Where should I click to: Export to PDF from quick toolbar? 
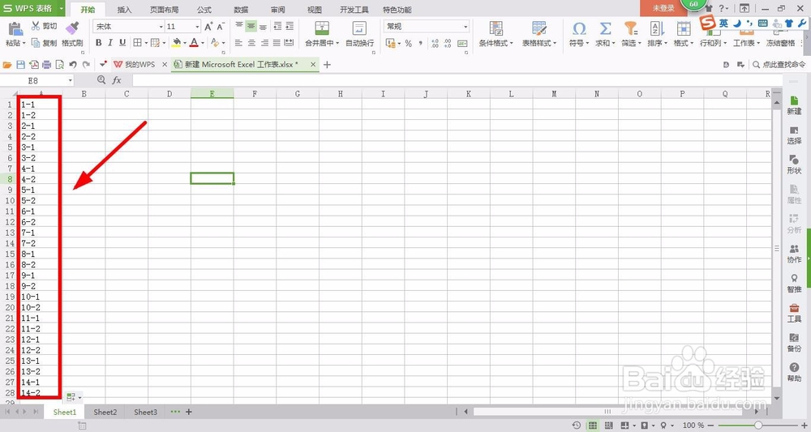click(x=33, y=65)
